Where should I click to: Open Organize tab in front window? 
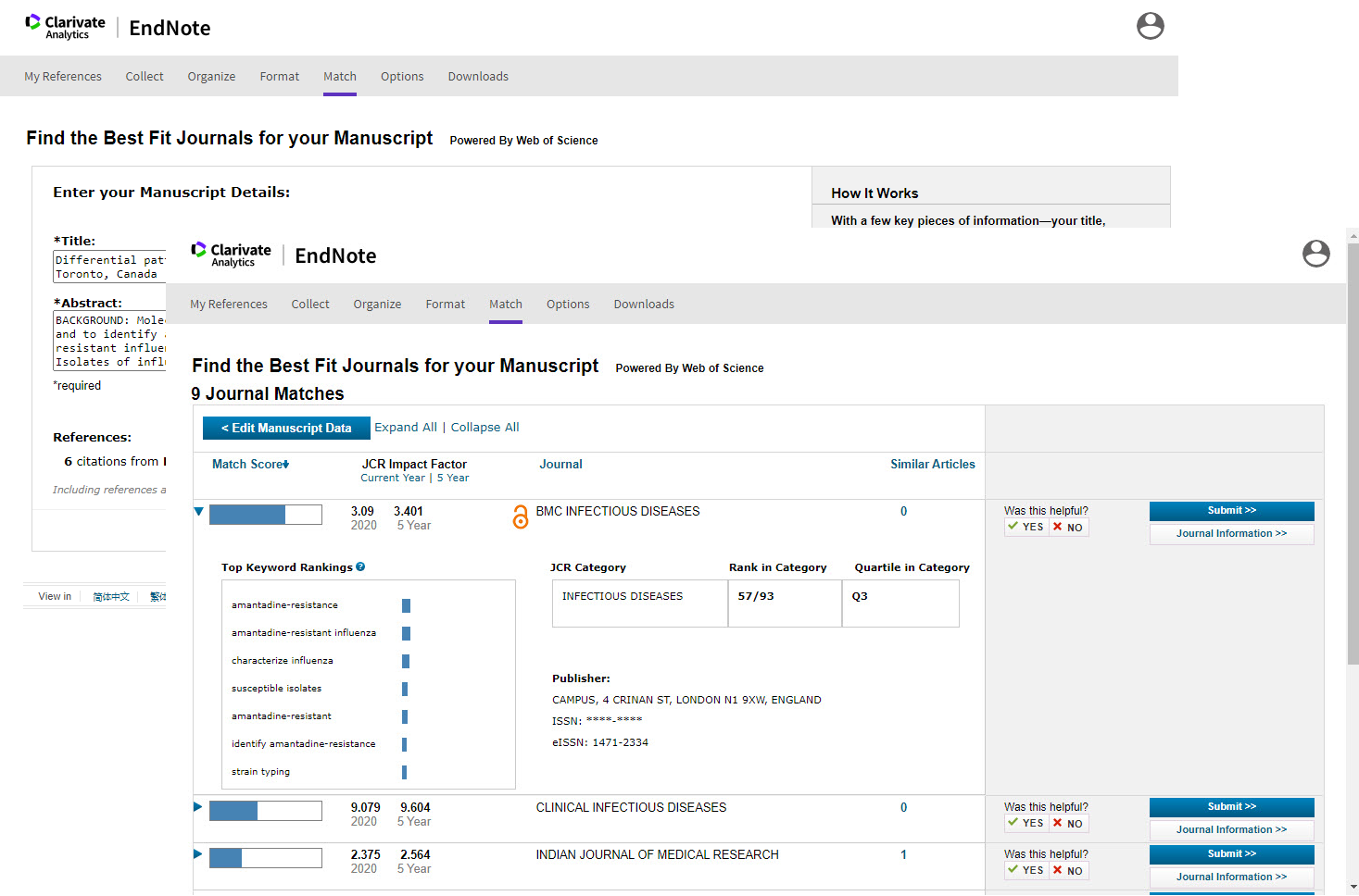click(377, 304)
